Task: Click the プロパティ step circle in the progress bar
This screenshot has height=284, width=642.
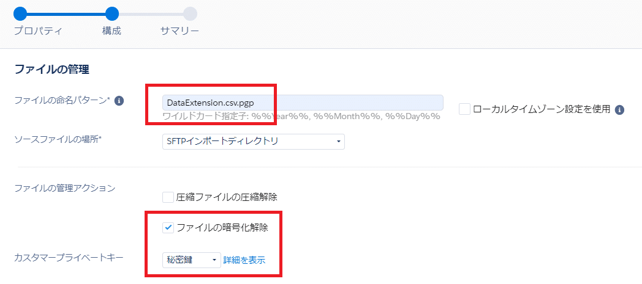Action: click(20, 13)
